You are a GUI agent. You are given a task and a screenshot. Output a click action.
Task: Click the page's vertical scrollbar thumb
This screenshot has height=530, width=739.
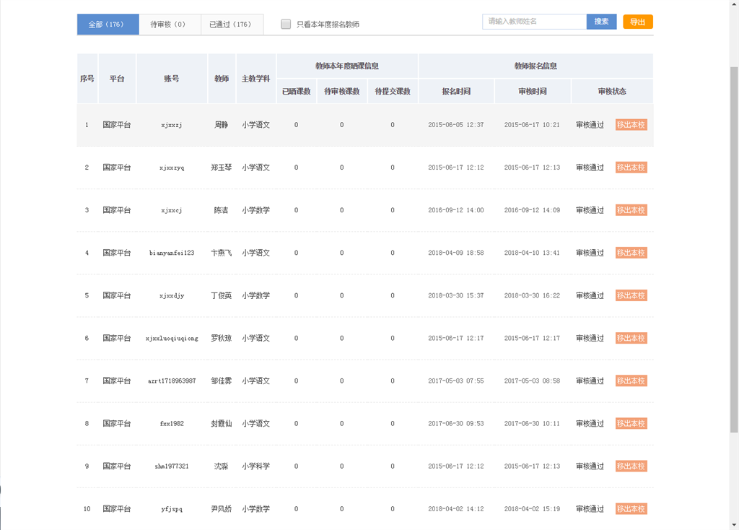point(734,250)
